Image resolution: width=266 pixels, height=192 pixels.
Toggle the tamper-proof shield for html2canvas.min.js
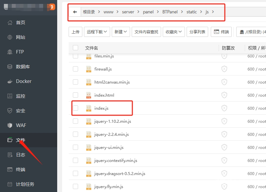point(224,82)
